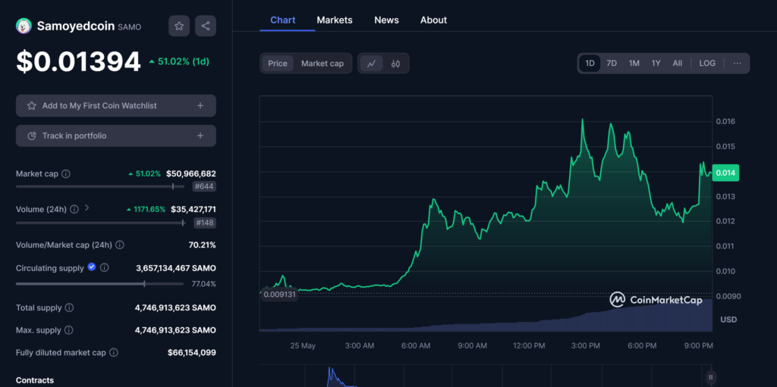Toggle chart to Price view
777x387 pixels.
(278, 64)
